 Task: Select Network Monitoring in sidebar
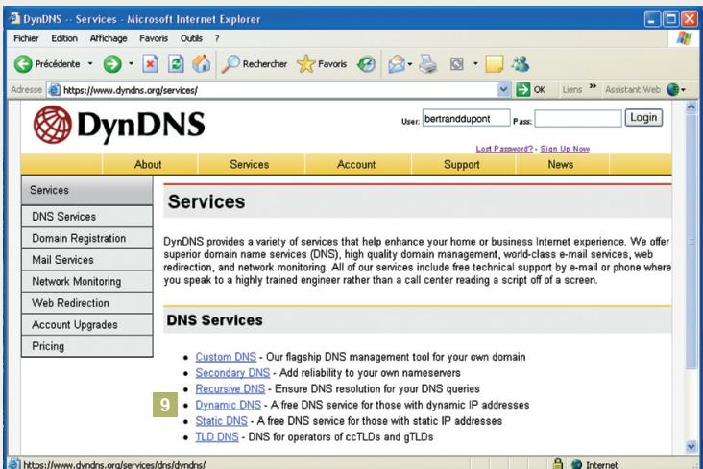87,281
